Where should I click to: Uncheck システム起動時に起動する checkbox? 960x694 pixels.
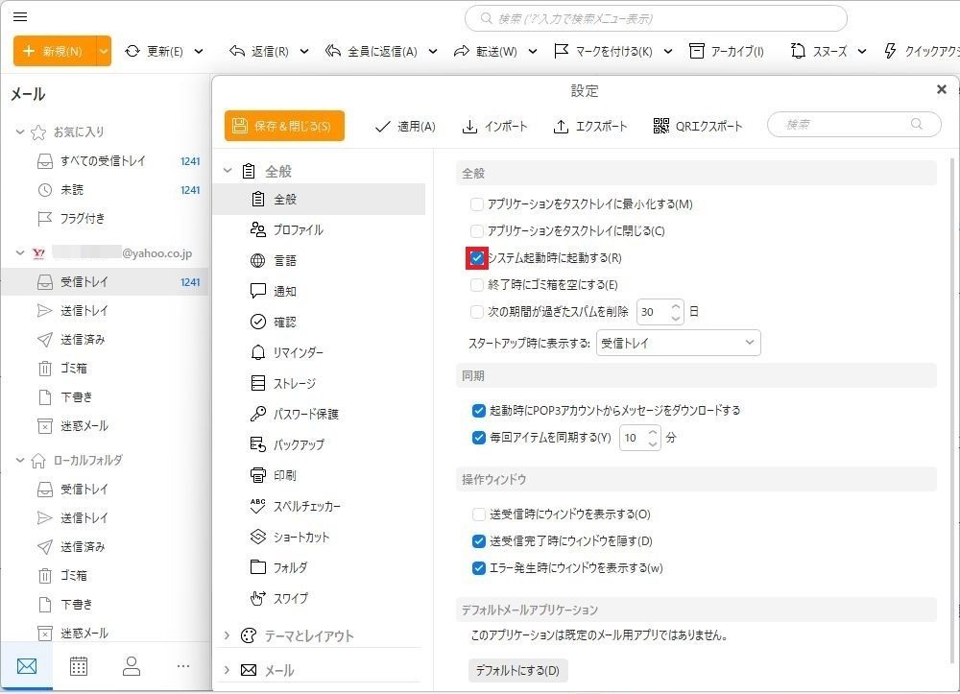[477, 258]
